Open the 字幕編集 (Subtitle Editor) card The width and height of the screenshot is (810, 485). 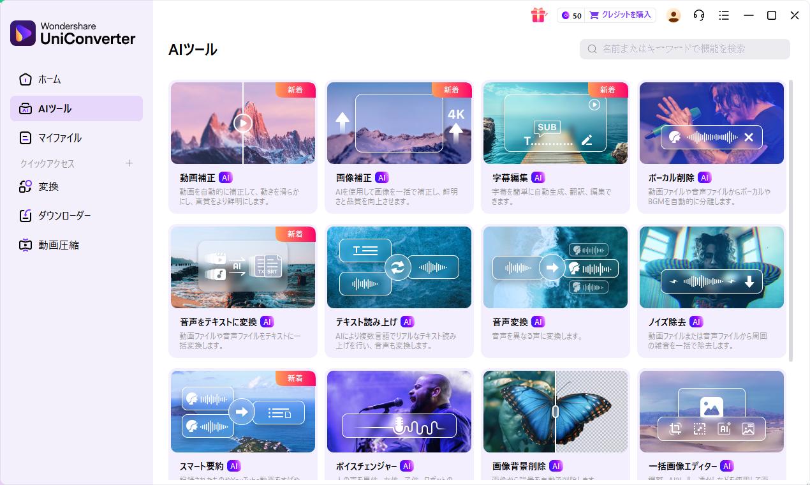click(555, 147)
